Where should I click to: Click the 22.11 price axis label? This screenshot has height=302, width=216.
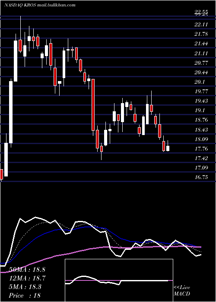201,25
